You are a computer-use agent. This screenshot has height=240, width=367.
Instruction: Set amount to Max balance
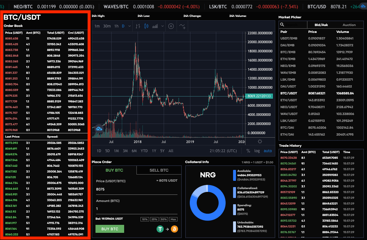(173, 219)
